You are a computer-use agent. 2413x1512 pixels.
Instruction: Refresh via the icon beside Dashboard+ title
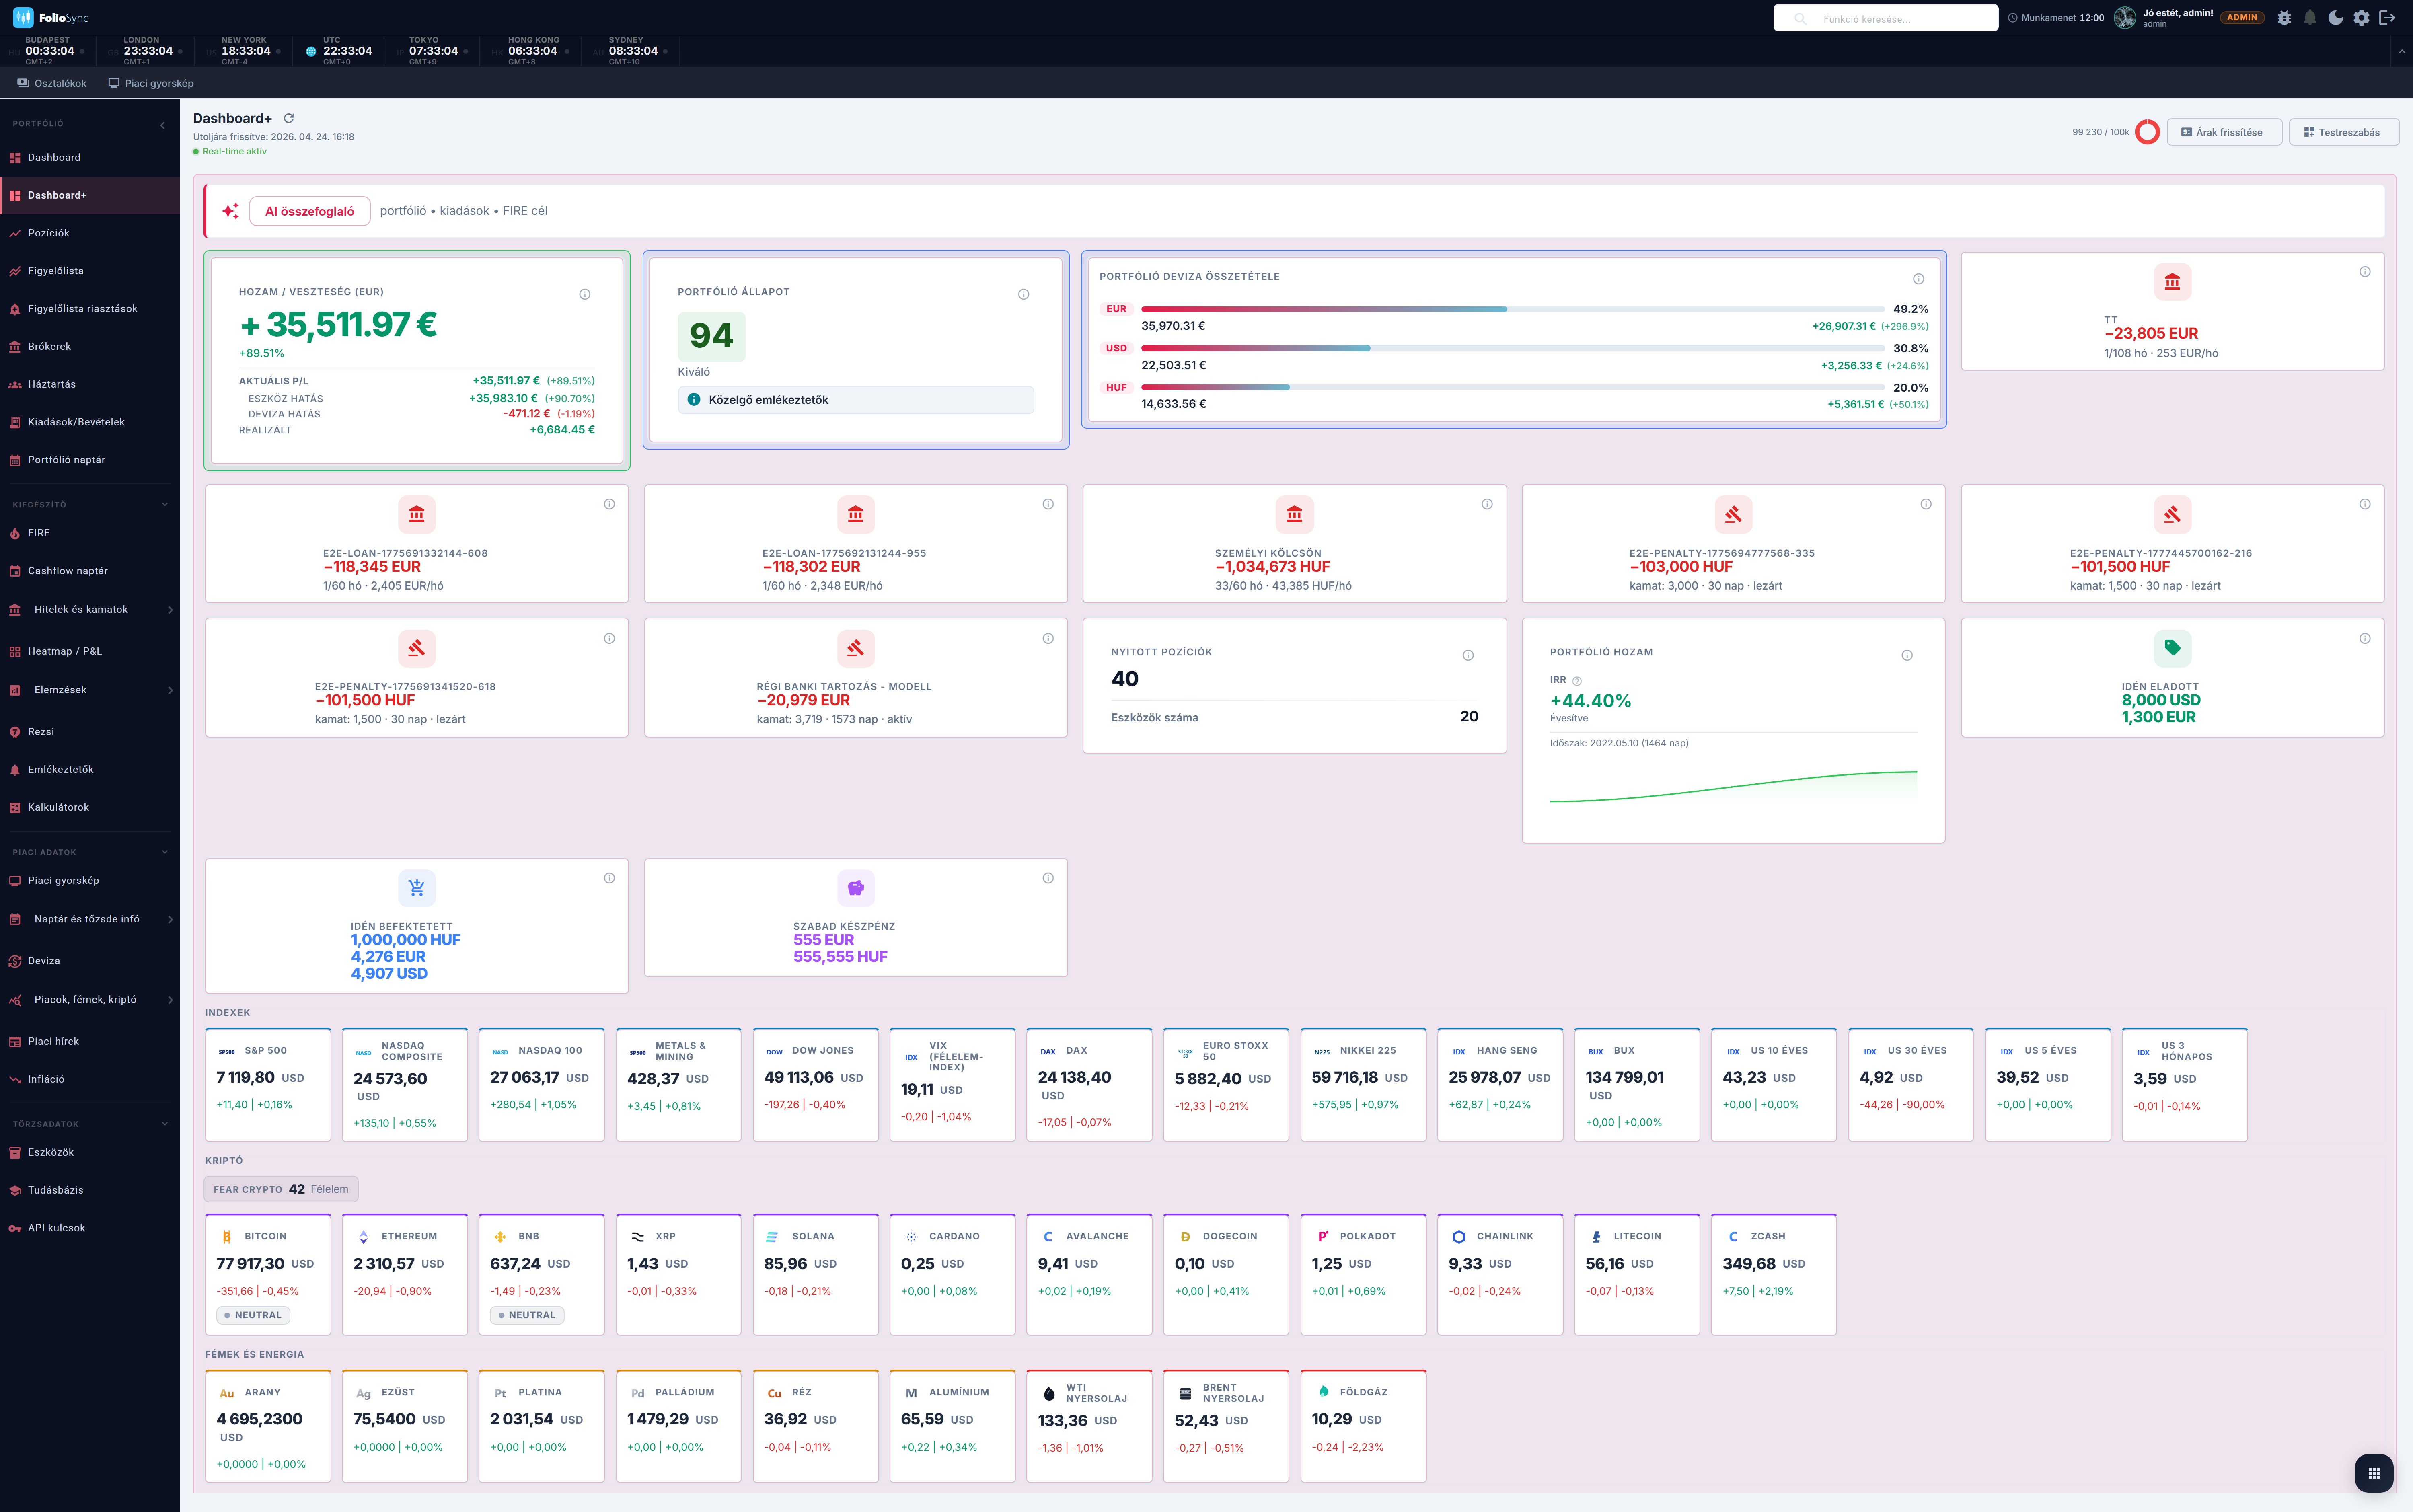click(289, 118)
